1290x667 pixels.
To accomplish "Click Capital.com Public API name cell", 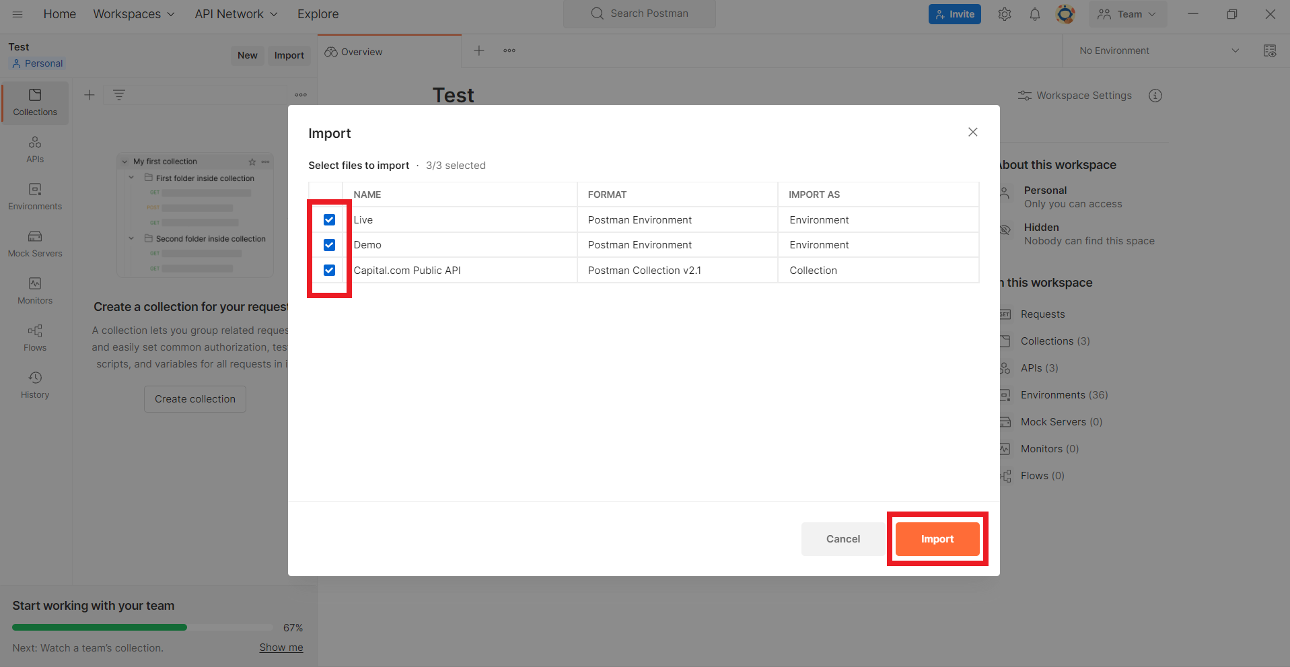I will click(460, 271).
